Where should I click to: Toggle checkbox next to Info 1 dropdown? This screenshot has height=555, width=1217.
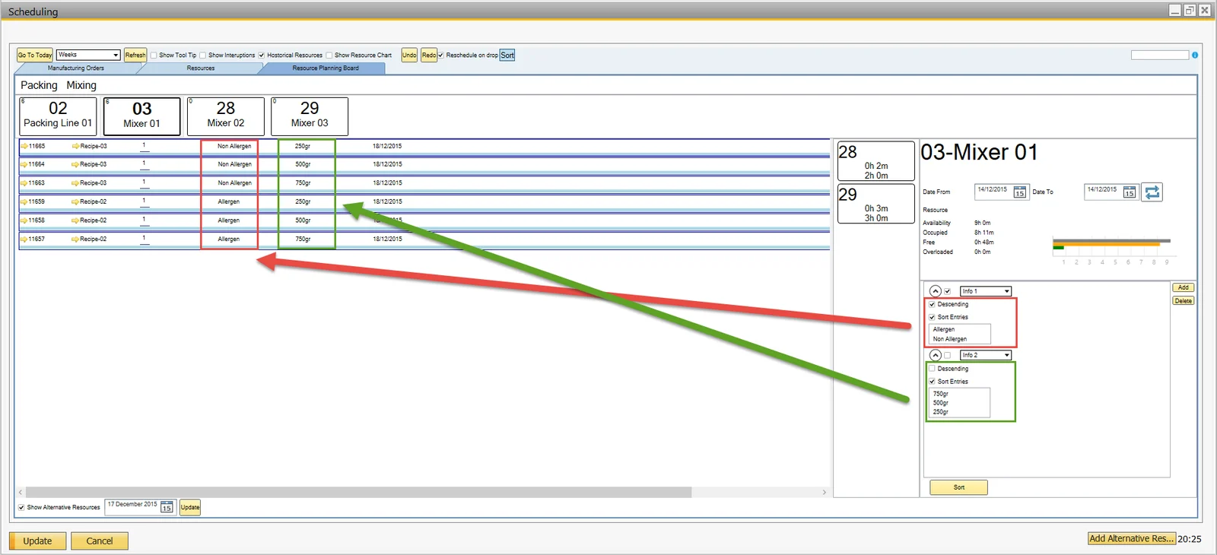point(948,291)
